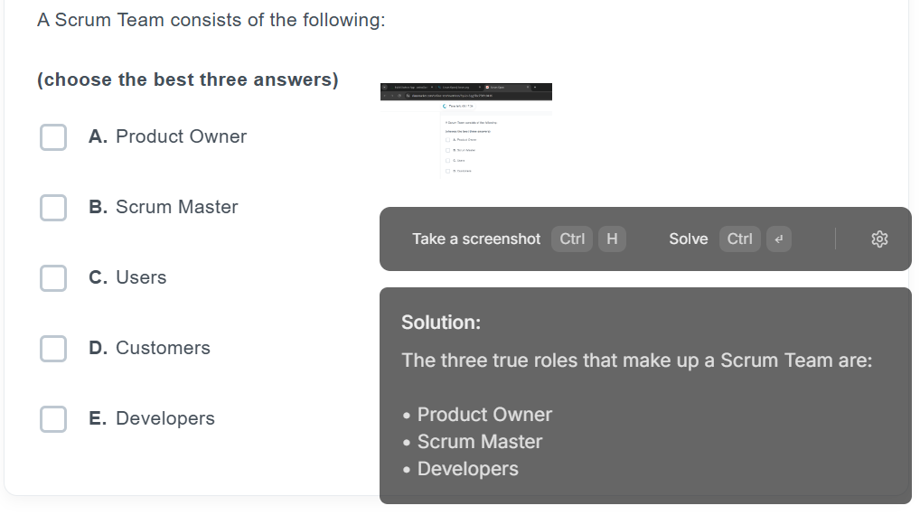Check the box for A. Product Owner
The height and width of the screenshot is (515, 920).
53,137
